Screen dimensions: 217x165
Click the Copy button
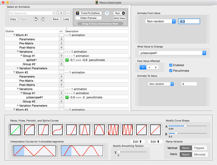(13, 19)
